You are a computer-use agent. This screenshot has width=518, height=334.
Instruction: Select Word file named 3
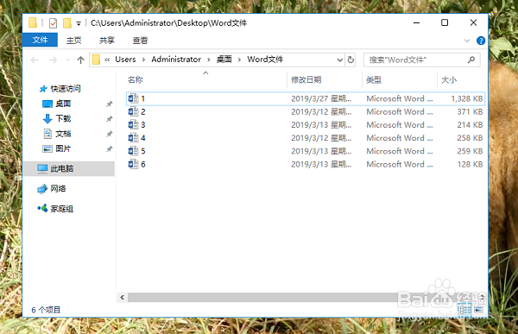click(x=306, y=125)
